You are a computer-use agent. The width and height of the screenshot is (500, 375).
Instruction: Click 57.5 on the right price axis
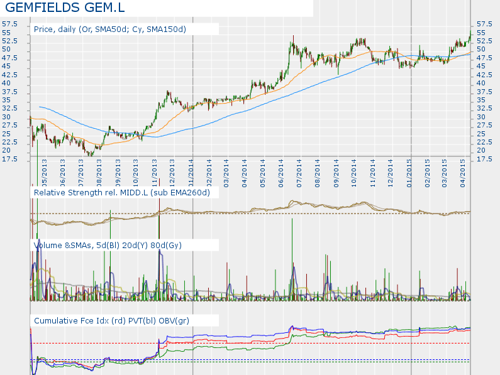(484, 24)
